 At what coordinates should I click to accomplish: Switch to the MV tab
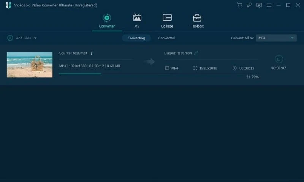(137, 21)
